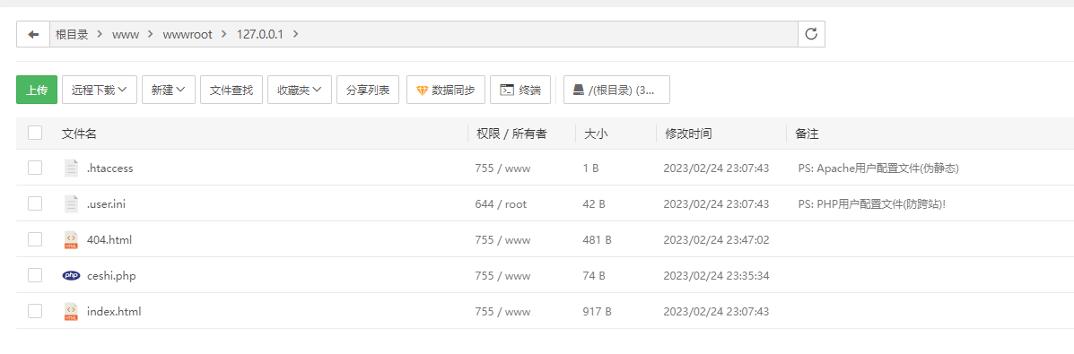Open the 远程下载 dropdown

[100, 90]
